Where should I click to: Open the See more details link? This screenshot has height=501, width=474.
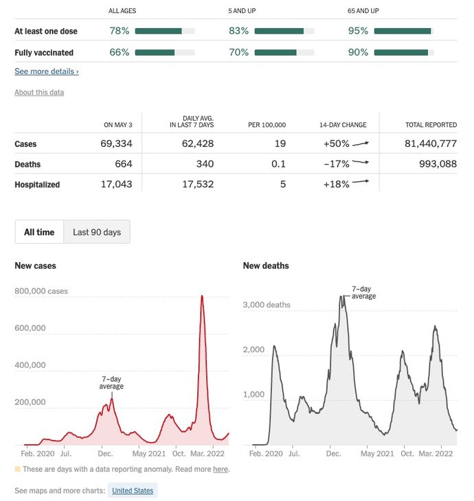click(47, 71)
